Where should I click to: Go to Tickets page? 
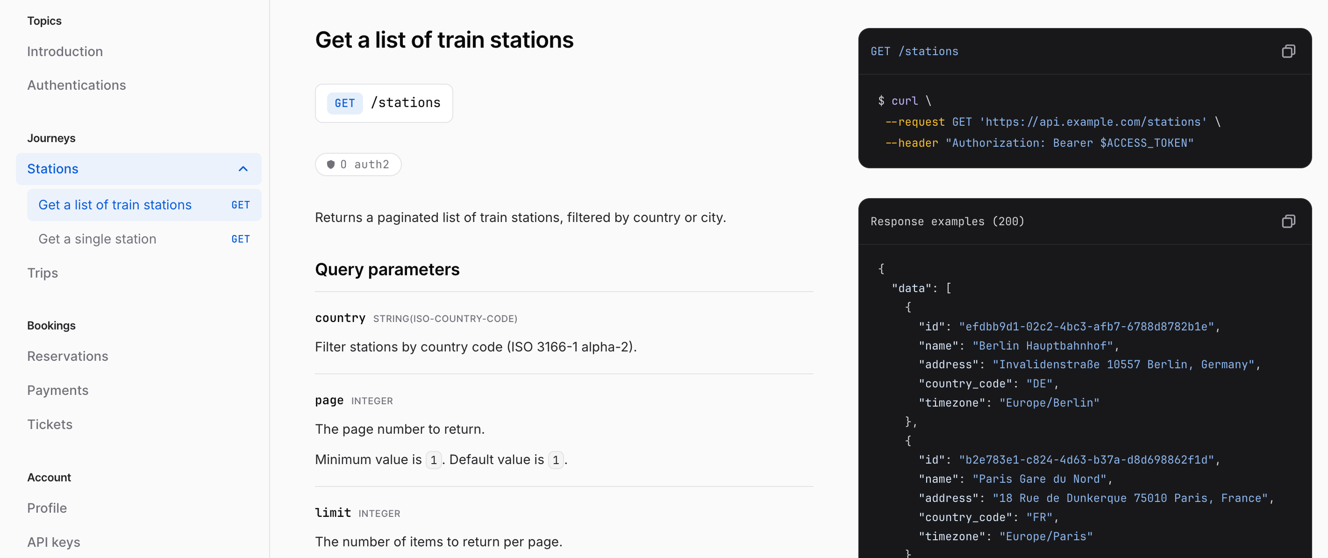pos(50,424)
